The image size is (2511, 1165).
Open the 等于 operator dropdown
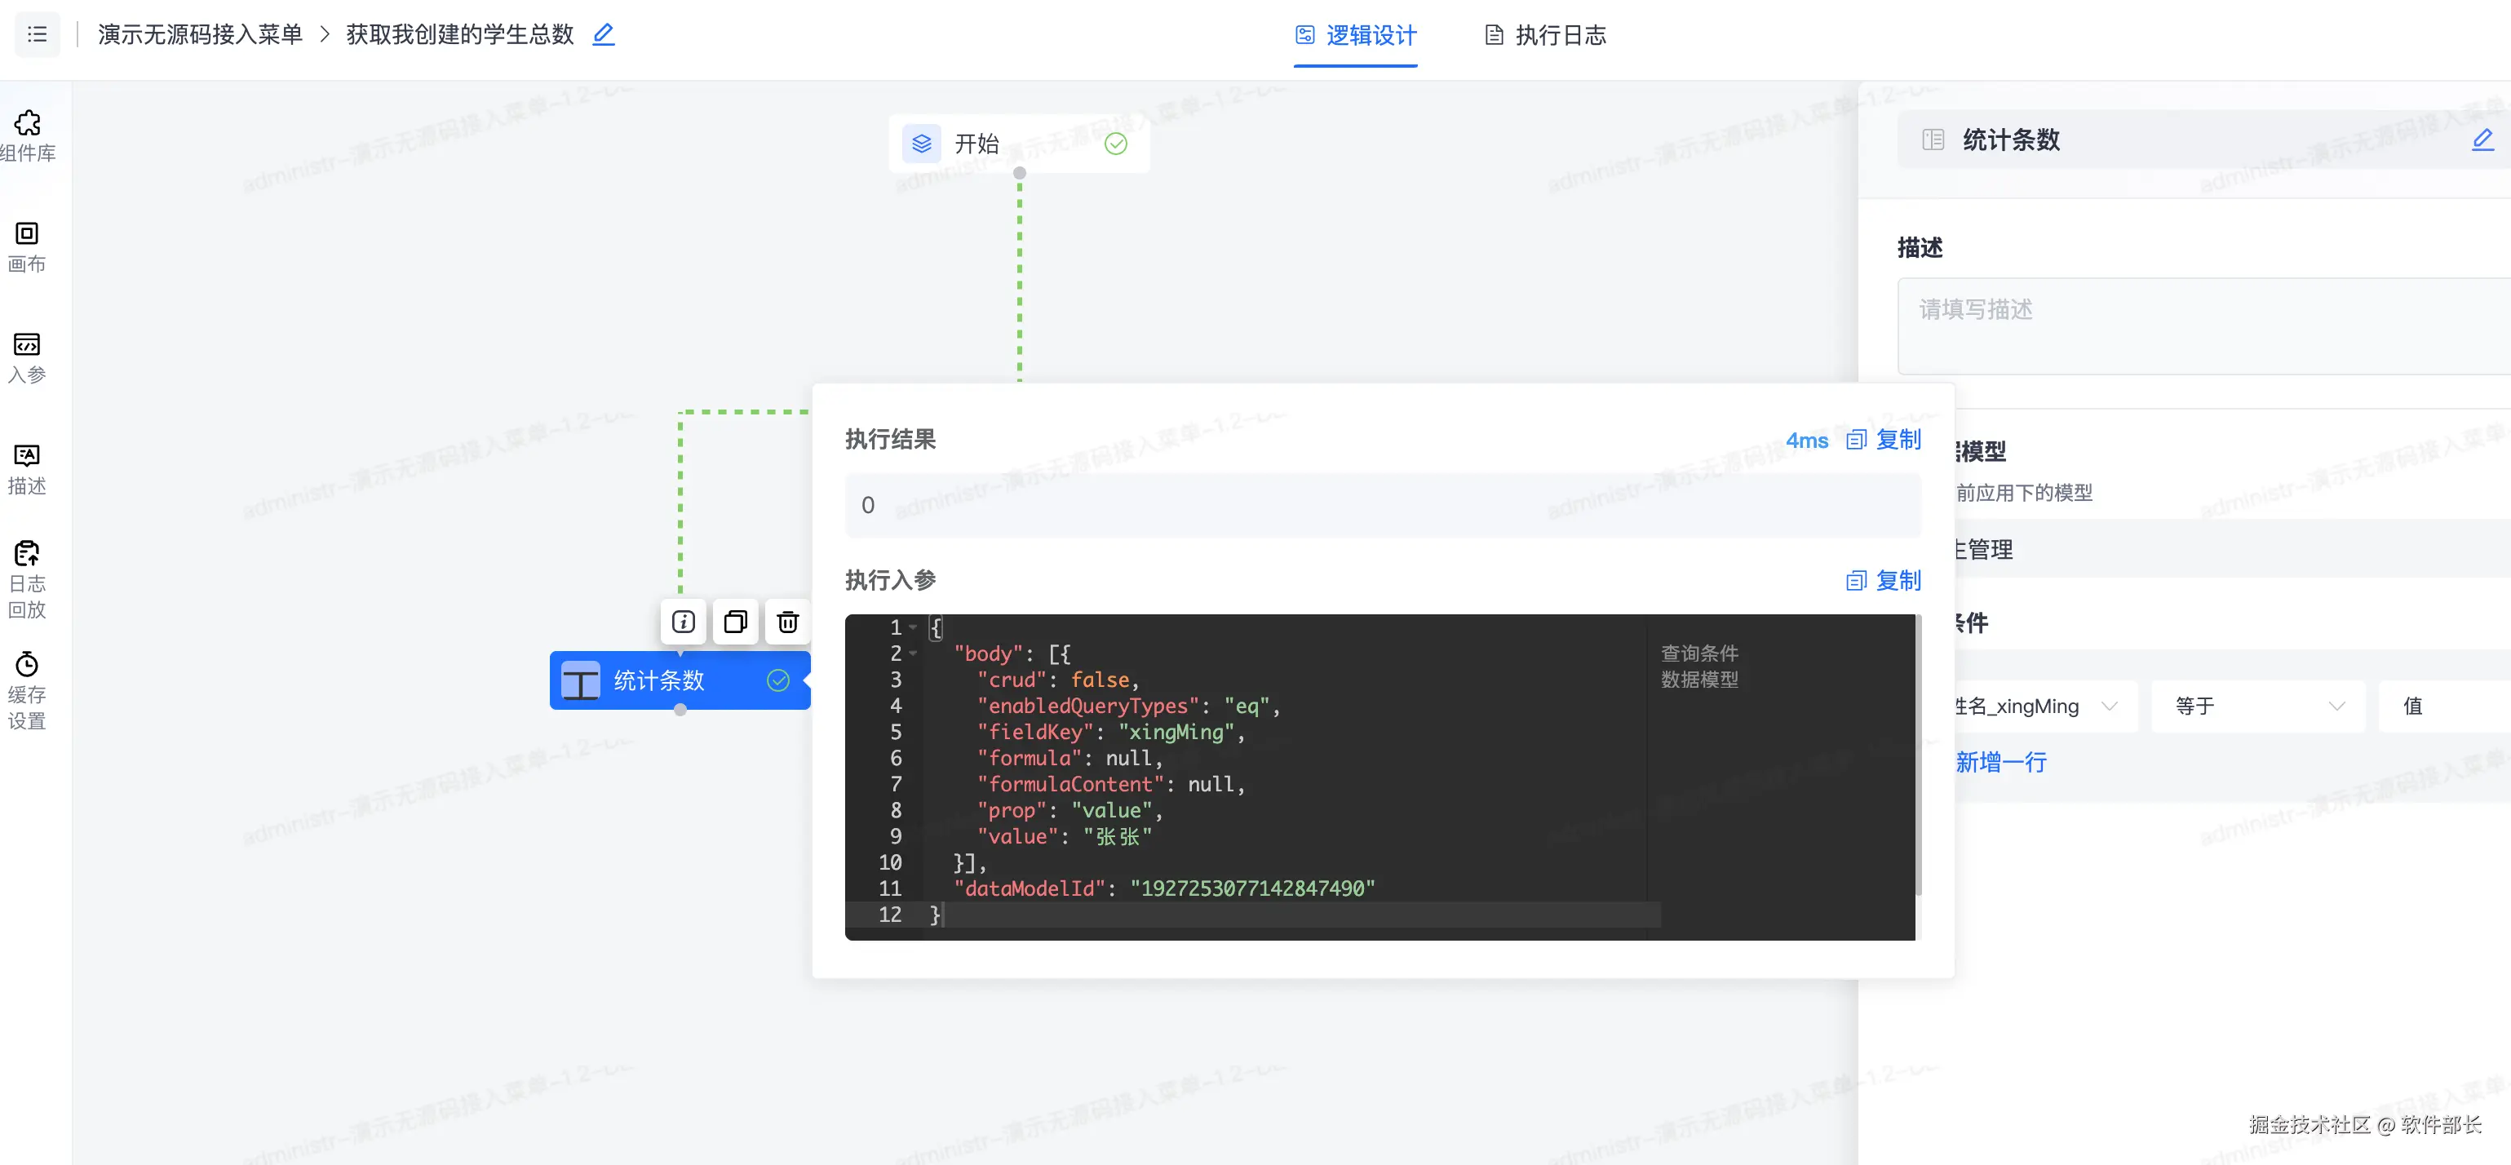coord(2257,706)
